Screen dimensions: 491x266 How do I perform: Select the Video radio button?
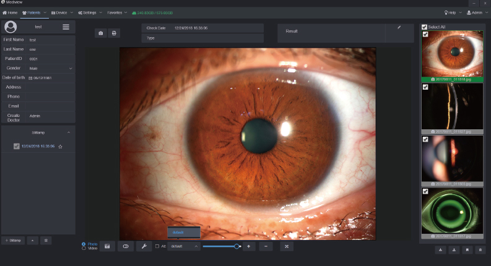[84, 248]
